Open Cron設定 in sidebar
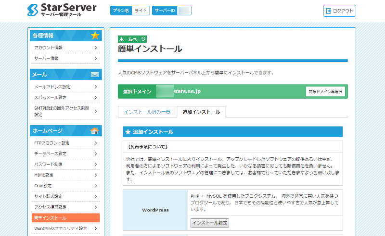385x236 pixels. tap(65, 186)
